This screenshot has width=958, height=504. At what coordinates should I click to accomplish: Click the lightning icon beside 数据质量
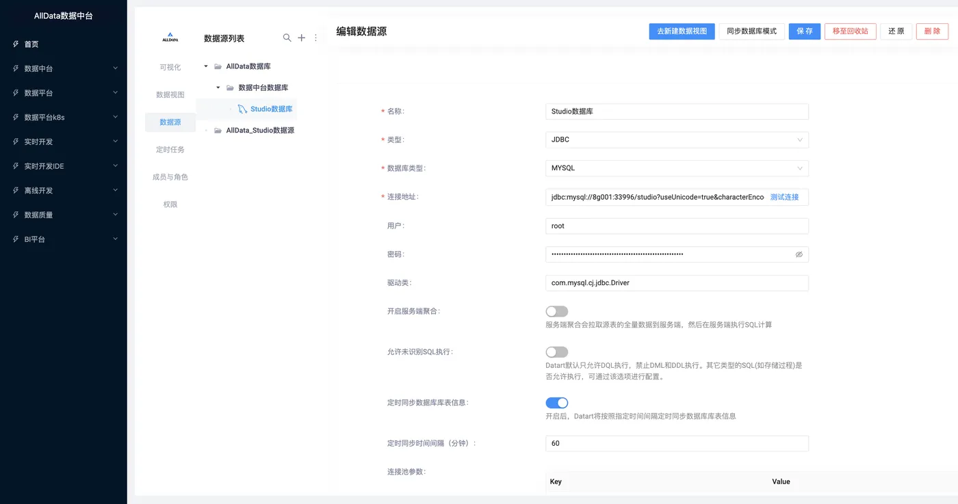(16, 215)
